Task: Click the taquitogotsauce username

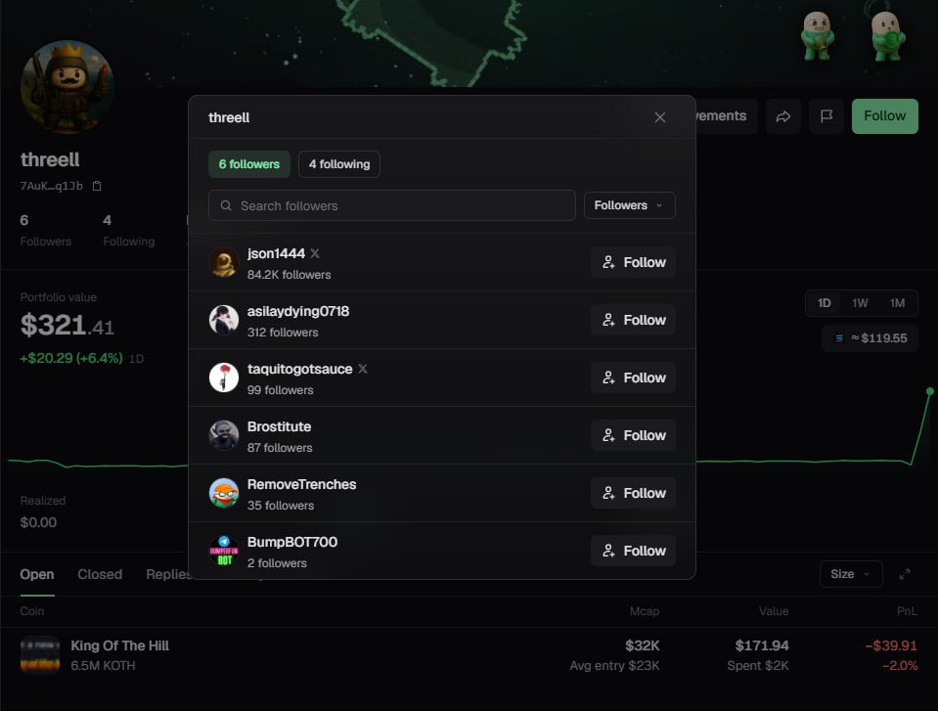Action: (x=299, y=369)
